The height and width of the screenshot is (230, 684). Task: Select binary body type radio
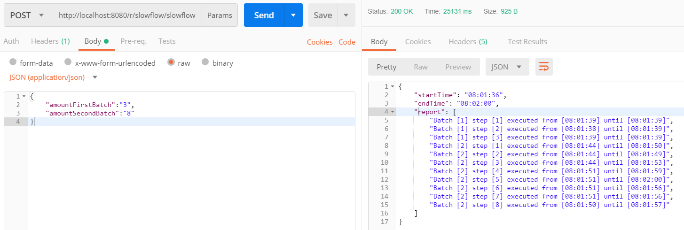tap(205, 62)
